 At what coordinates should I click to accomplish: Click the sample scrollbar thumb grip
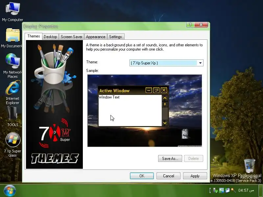pos(165,104)
